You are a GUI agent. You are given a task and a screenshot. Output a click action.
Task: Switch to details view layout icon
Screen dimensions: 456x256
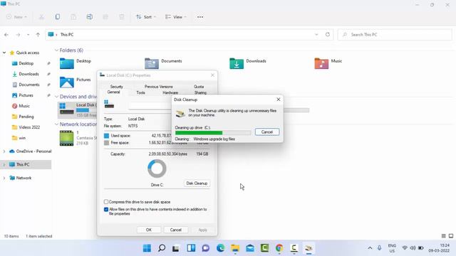point(443,236)
